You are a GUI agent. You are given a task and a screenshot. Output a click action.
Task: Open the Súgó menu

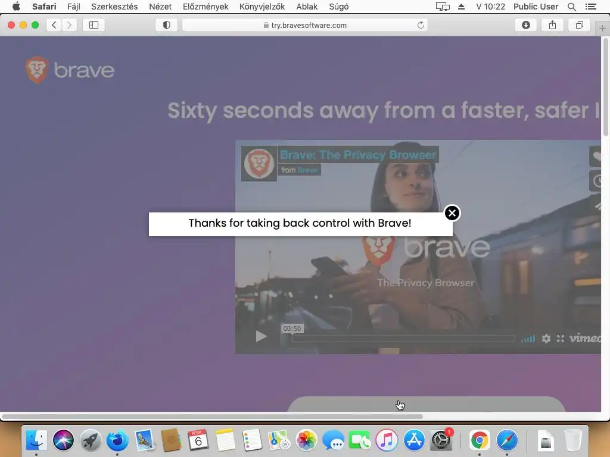pyautogui.click(x=338, y=7)
